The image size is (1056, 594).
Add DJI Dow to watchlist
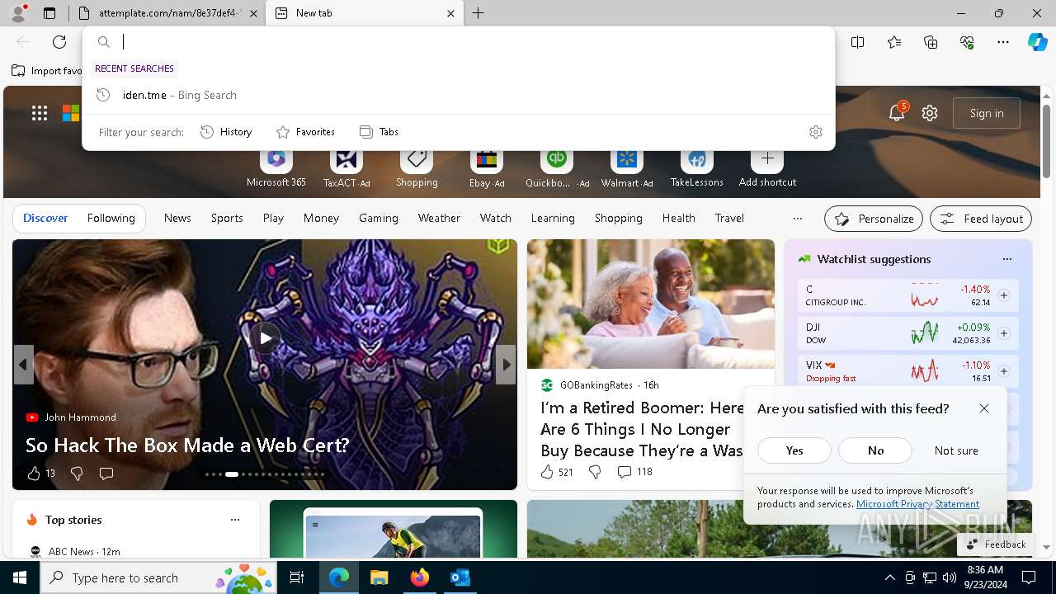coord(1004,333)
